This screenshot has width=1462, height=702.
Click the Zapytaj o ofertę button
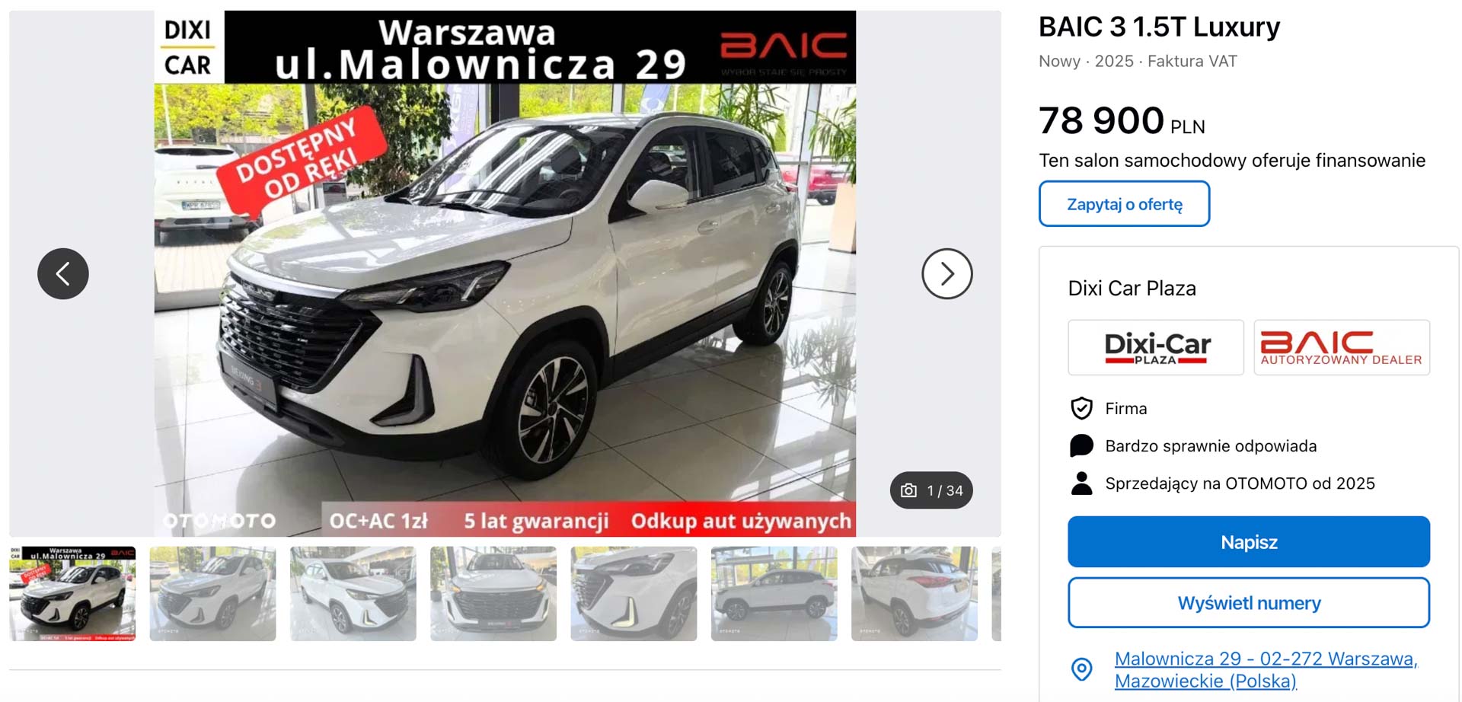coord(1124,203)
